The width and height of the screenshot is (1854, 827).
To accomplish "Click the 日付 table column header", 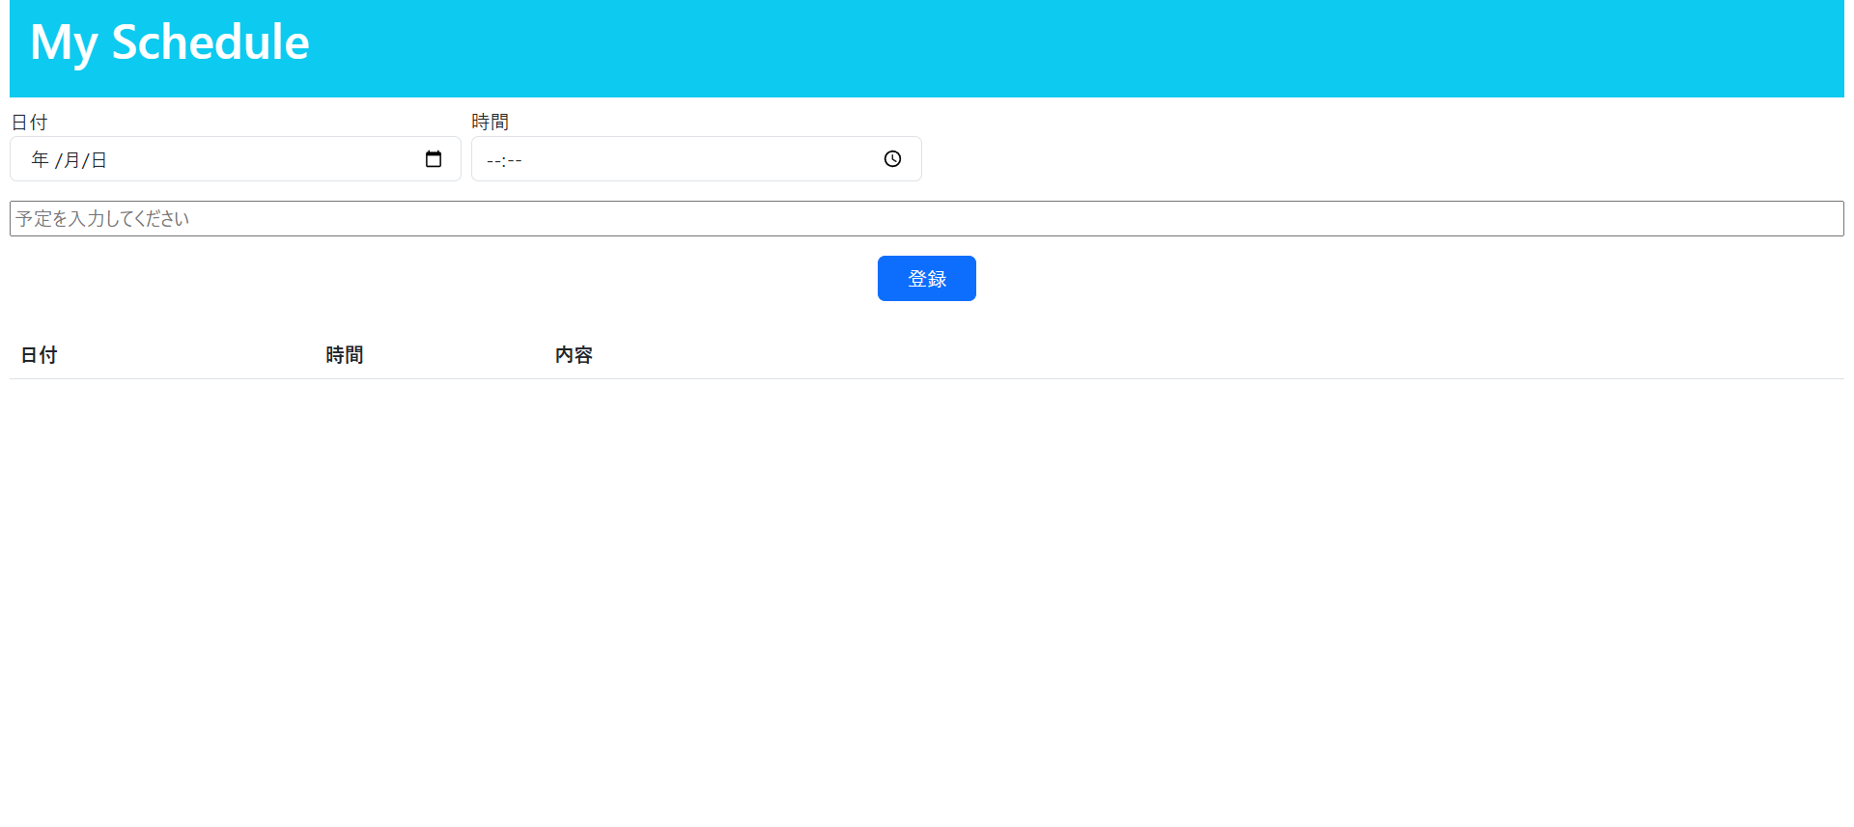I will click(39, 355).
